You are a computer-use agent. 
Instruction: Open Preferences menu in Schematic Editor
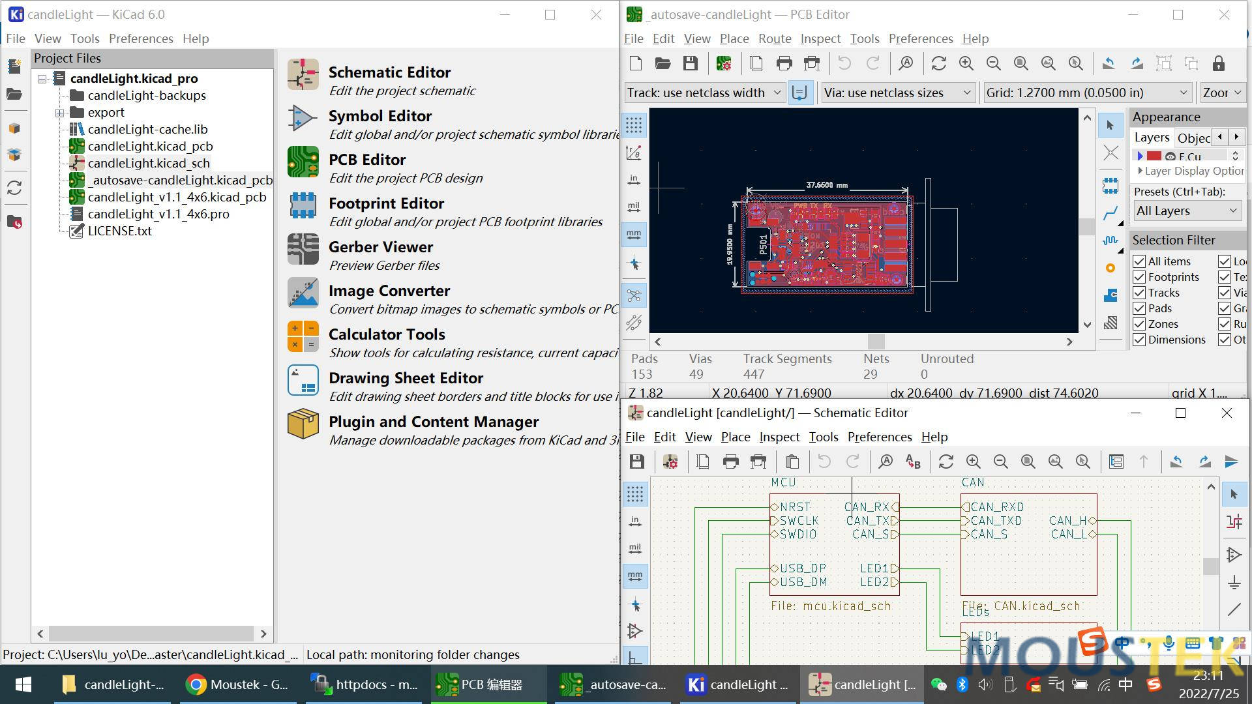[880, 437]
